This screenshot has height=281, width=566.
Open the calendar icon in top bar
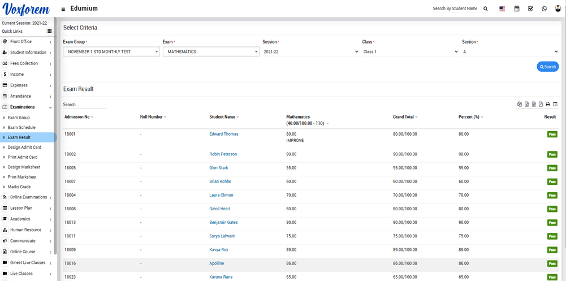(517, 9)
